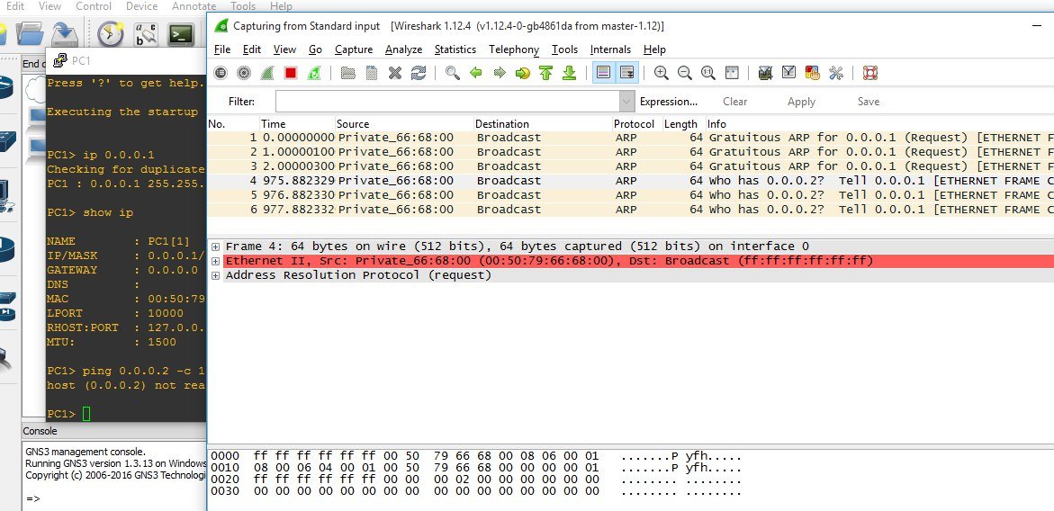Image resolution: width=1054 pixels, height=511 pixels.
Task: Select packet 1 Gratuitous ARP row
Action: [630, 137]
